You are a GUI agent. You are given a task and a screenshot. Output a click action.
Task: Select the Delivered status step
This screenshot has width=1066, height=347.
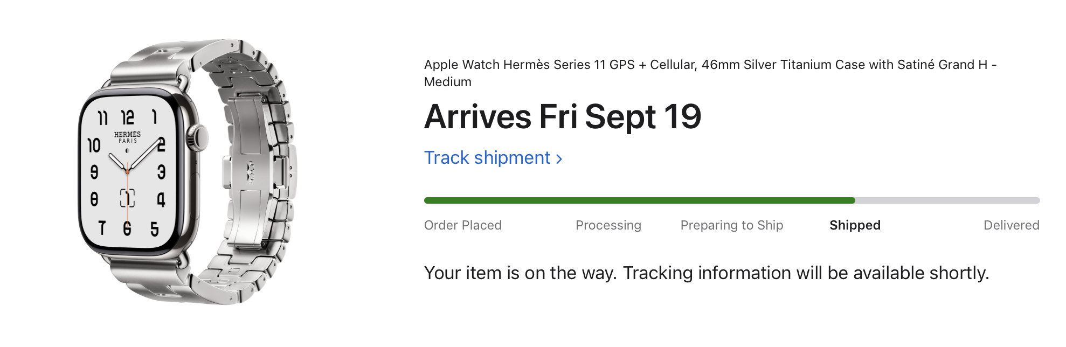click(x=1011, y=225)
